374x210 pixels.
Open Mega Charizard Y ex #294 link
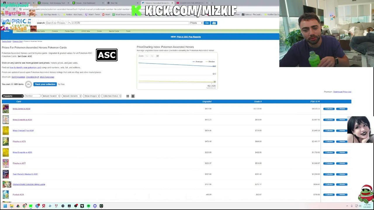coord(23,131)
